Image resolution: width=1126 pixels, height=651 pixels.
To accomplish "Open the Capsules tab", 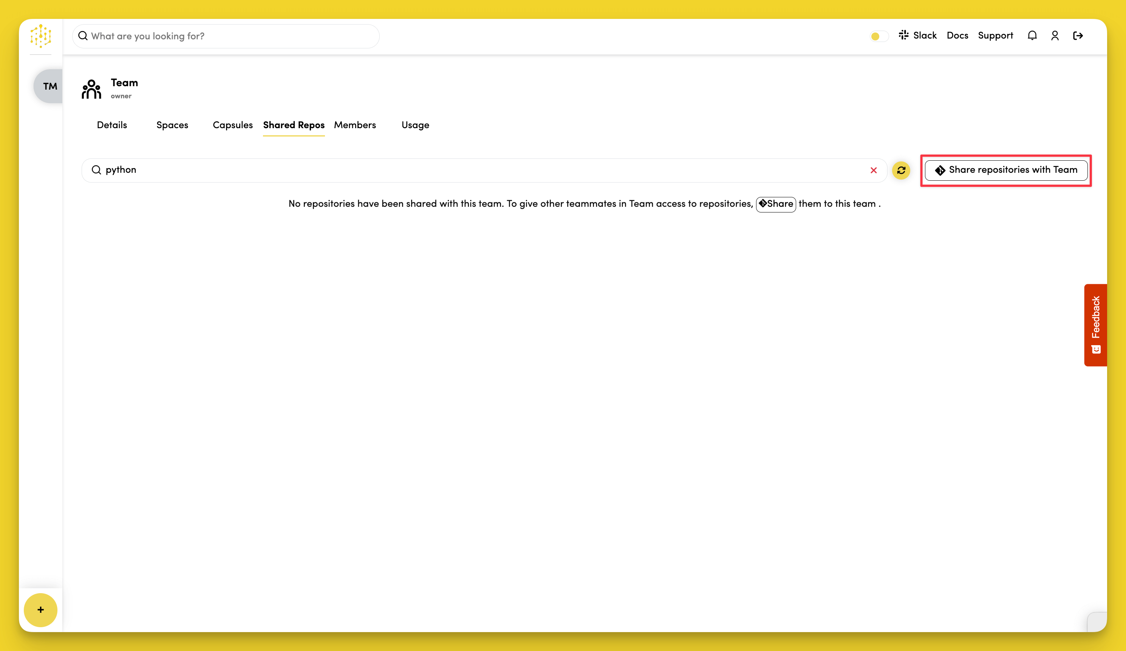I will tap(232, 125).
